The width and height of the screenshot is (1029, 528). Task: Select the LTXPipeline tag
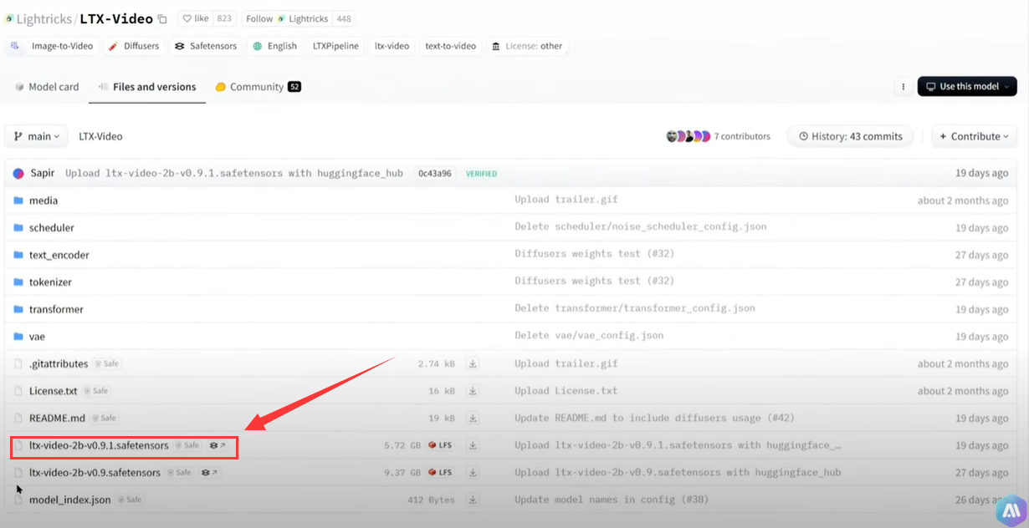pos(335,46)
